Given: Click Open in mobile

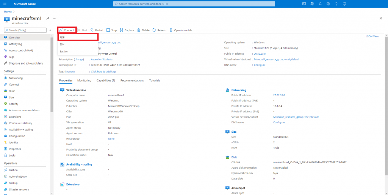Looking at the screenshot, I should click(181, 30).
